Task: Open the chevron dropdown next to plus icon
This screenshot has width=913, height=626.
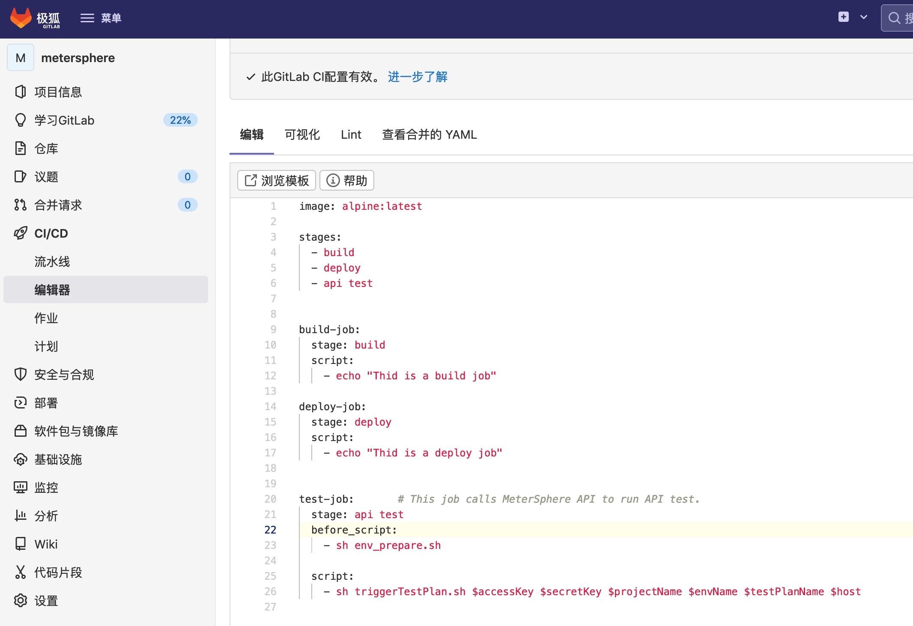Action: coord(863,18)
